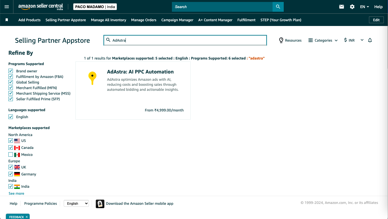Viewport: 388px width, 219px height.
Task: Click the Selling Partner Appstore heading
Action: (53, 41)
